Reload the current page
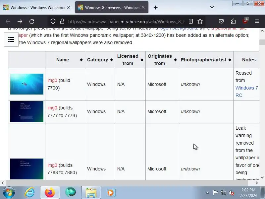This screenshot has width=265, height=199. click(x=32, y=22)
